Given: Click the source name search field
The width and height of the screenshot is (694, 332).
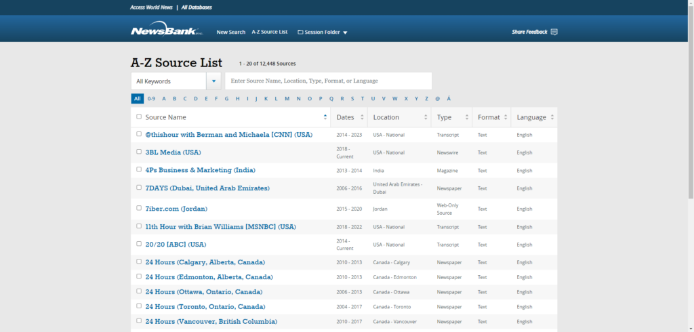Looking at the screenshot, I should (328, 81).
